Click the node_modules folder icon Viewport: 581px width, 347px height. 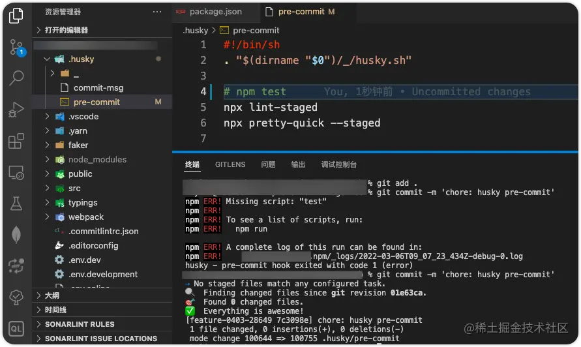coord(59,160)
